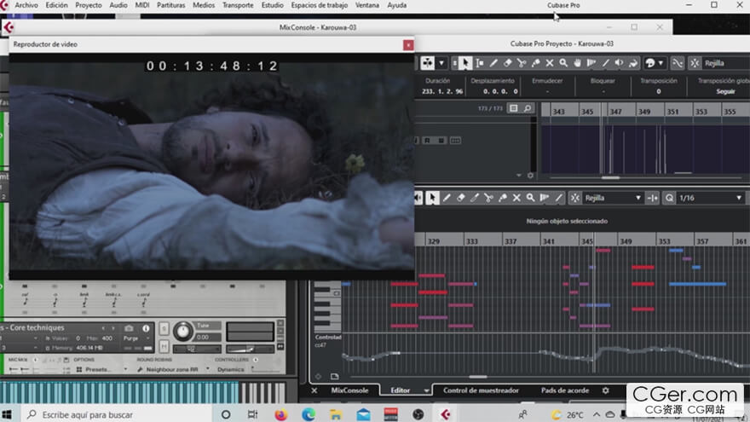Viewport: 750px width, 422px height.
Task: Select the Draw pencil tool in the key editor
Action: pos(447,198)
